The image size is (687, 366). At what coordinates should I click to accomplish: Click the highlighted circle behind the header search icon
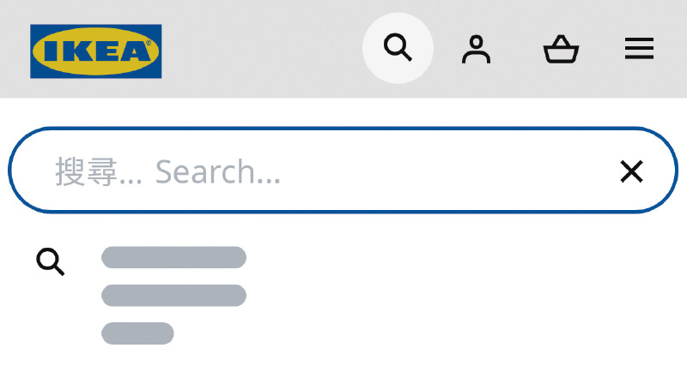click(x=398, y=47)
